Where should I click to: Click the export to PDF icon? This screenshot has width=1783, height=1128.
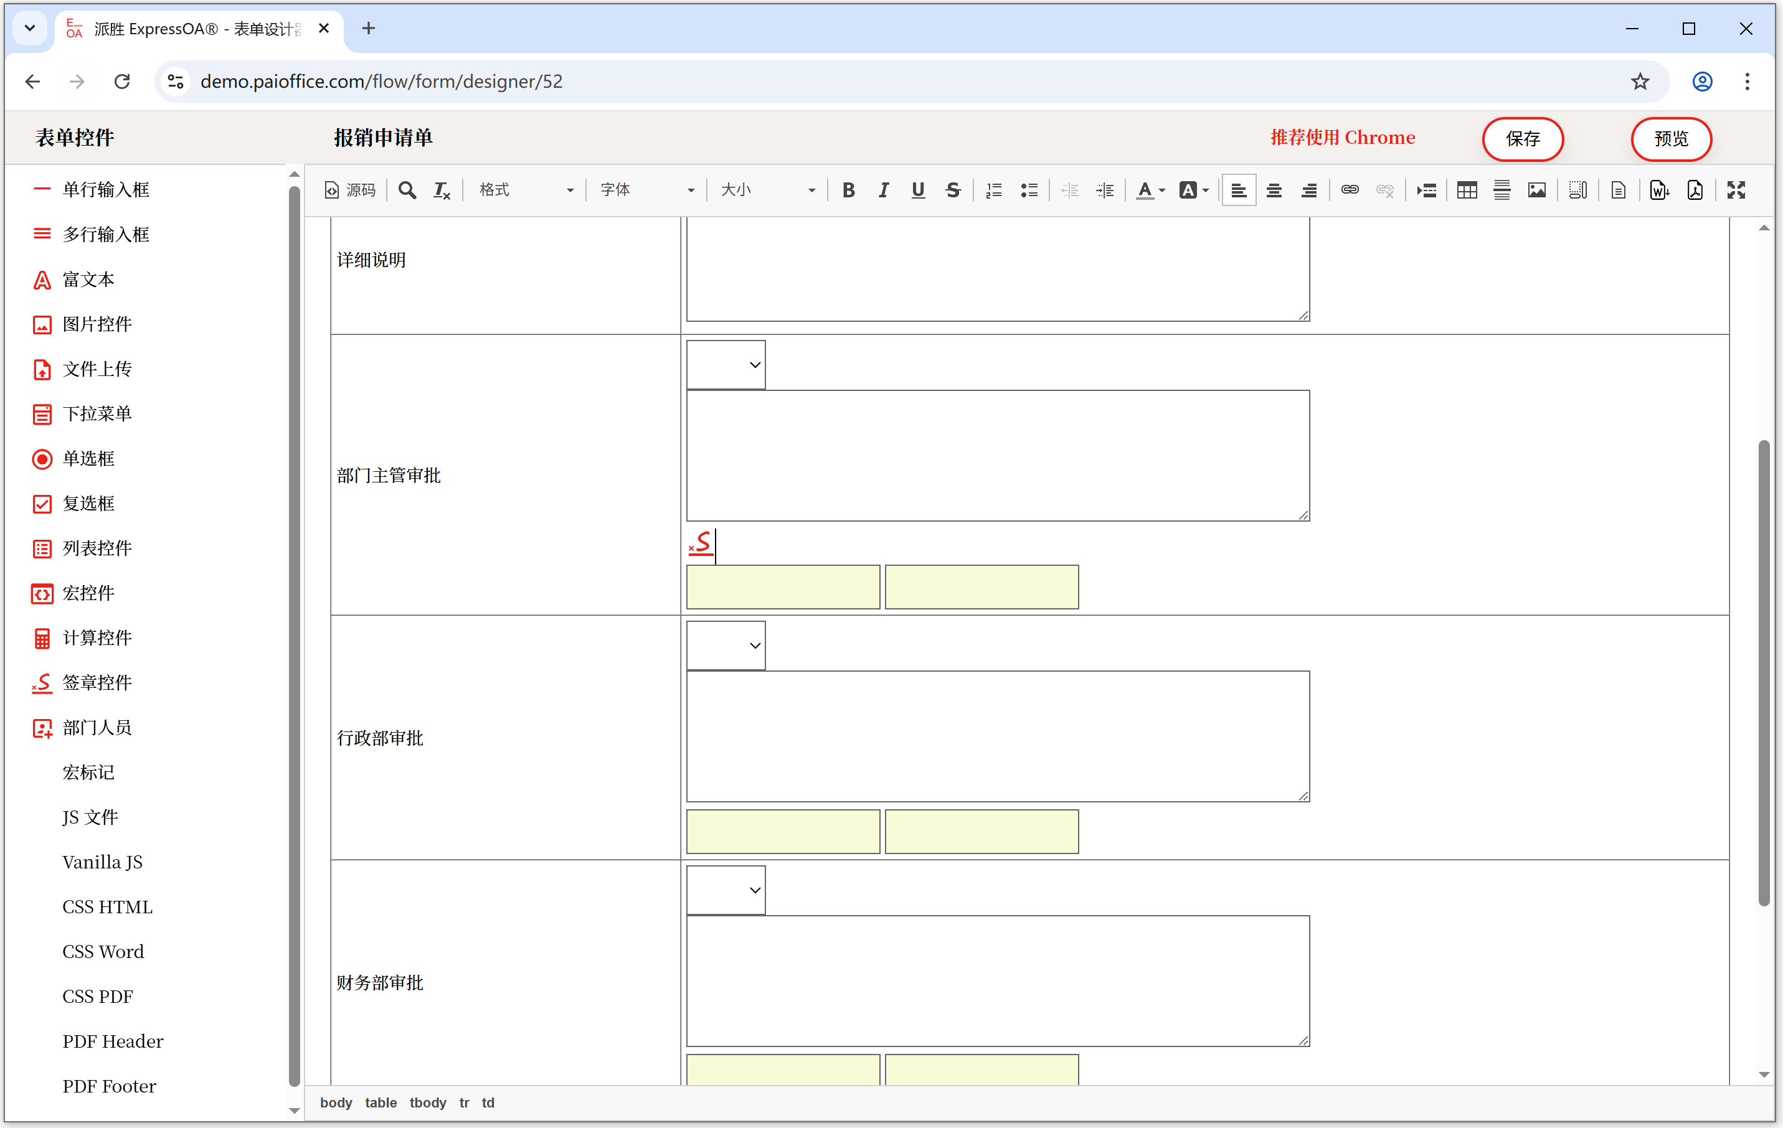(x=1694, y=190)
